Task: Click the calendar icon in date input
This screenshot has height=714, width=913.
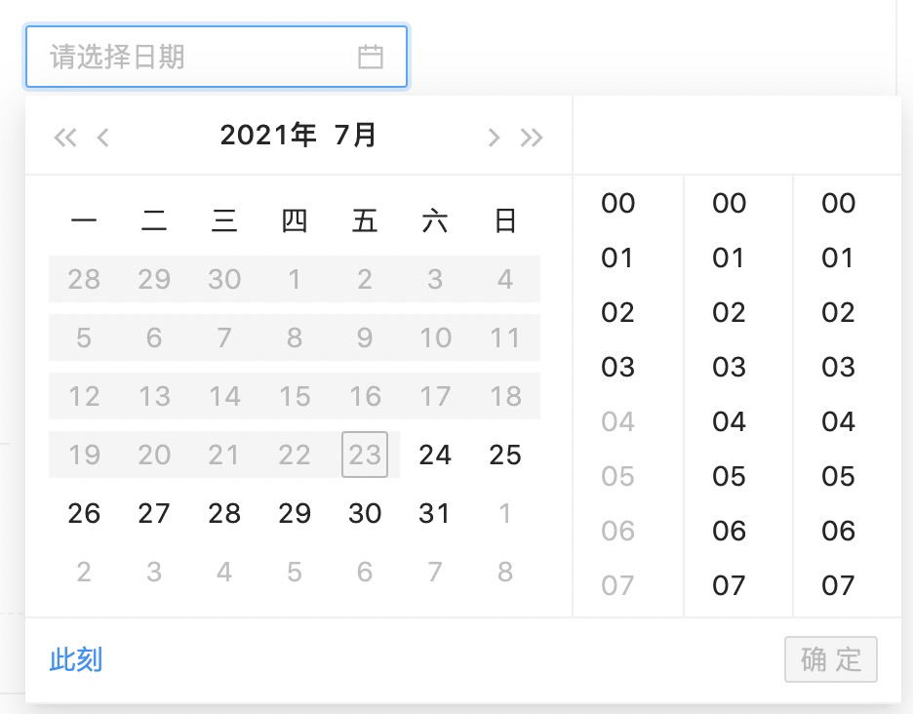Action: pyautogui.click(x=370, y=57)
